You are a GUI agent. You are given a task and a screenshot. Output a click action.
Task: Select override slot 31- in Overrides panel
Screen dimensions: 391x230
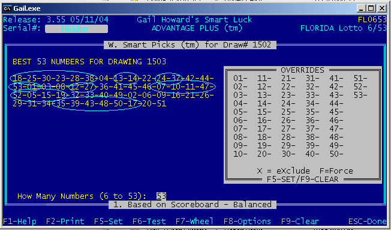pos(312,79)
